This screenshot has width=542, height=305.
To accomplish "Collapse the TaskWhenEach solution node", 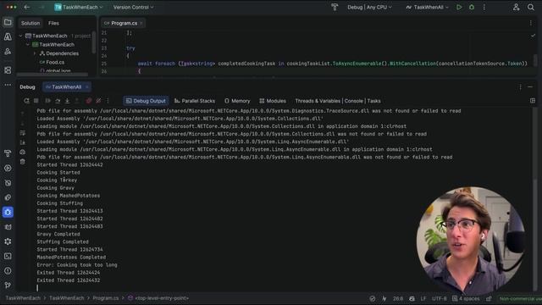I will [x=20, y=36].
